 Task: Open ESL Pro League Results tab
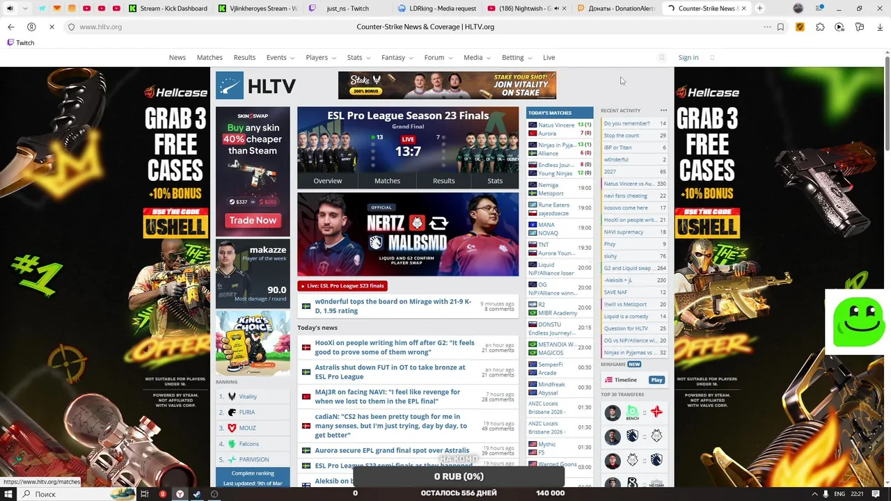443,181
